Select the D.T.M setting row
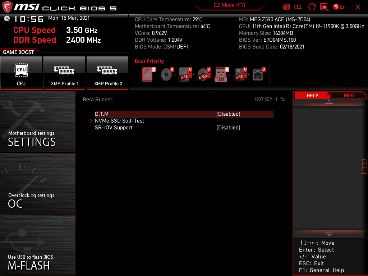The height and width of the screenshot is (276, 368). click(x=184, y=114)
